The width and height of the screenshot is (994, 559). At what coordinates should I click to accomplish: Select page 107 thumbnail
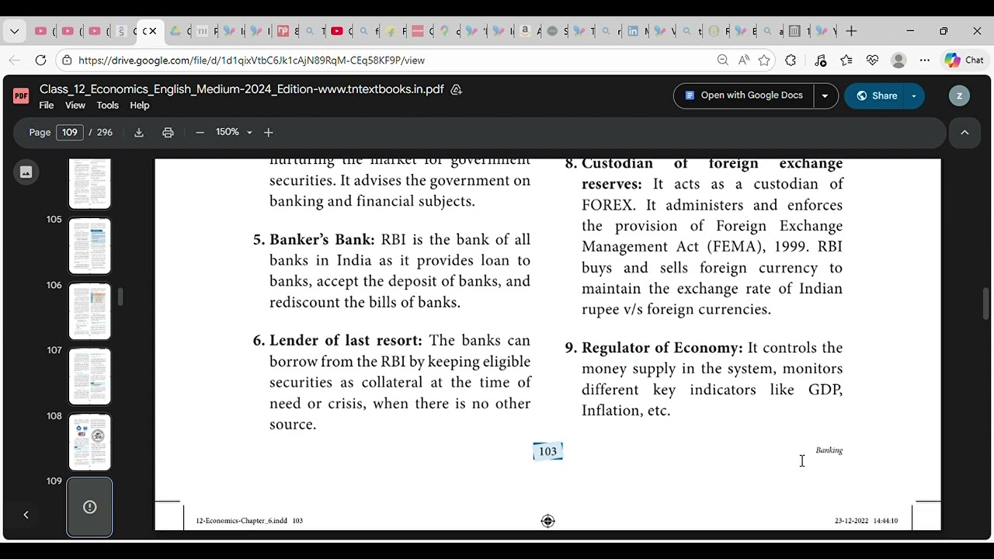point(90,377)
